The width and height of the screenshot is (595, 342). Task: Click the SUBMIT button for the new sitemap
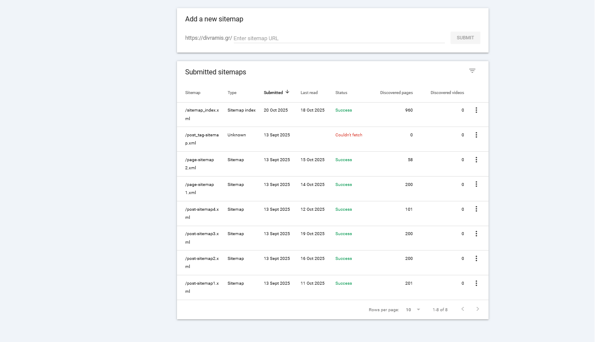[465, 38]
